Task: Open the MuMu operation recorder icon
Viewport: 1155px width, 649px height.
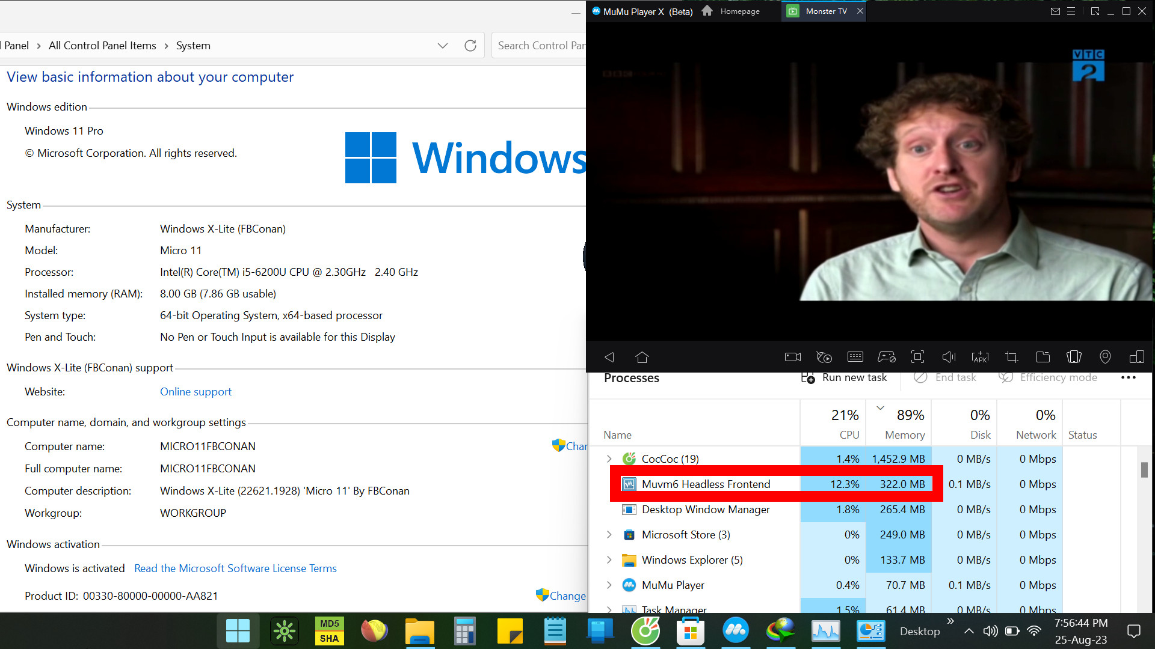Action: (824, 357)
